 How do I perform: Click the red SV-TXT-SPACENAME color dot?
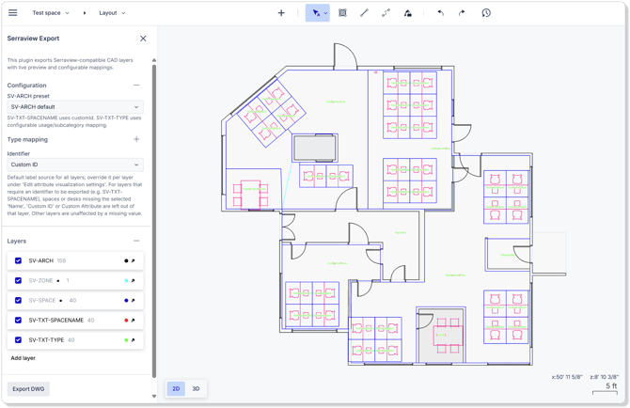point(126,320)
